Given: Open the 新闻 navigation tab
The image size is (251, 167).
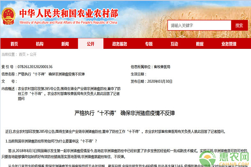Looking at the screenshot, I should point(65,44).
